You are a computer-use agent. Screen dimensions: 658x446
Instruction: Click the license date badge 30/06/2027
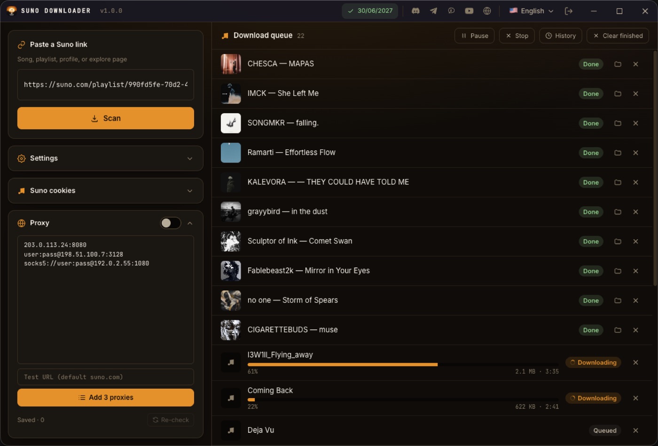pyautogui.click(x=370, y=11)
